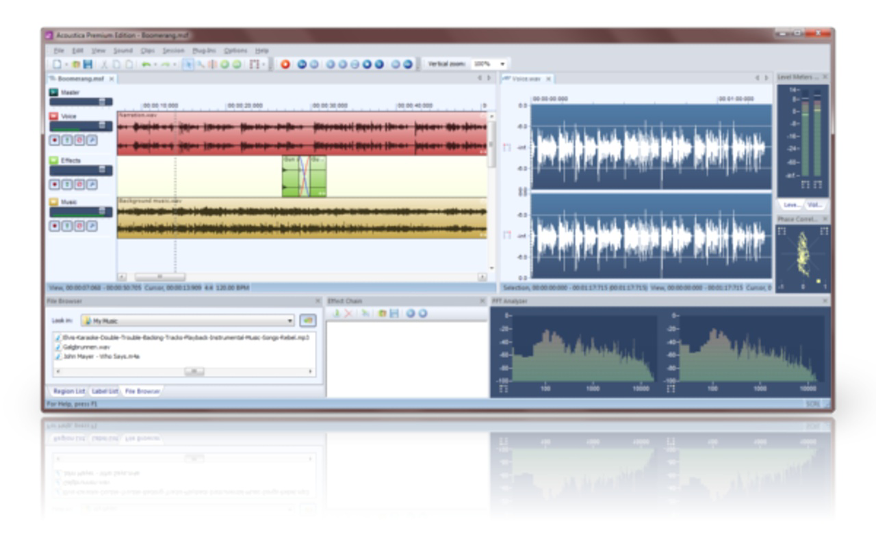Open the Save preset icon in Effect Chain panel
Screen dimensions: 876x547
394,313
